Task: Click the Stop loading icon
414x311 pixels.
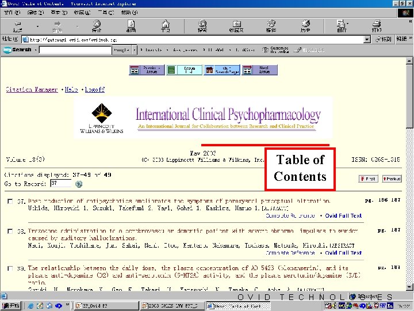Action: click(97, 26)
